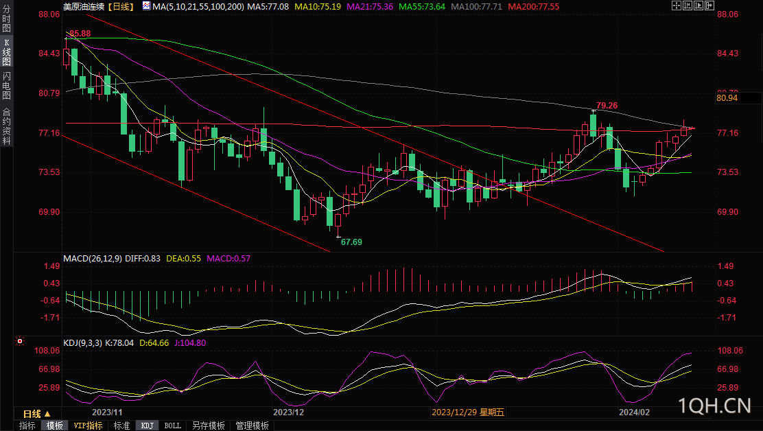Select the 指标 tab
763x431 pixels.
27,426
